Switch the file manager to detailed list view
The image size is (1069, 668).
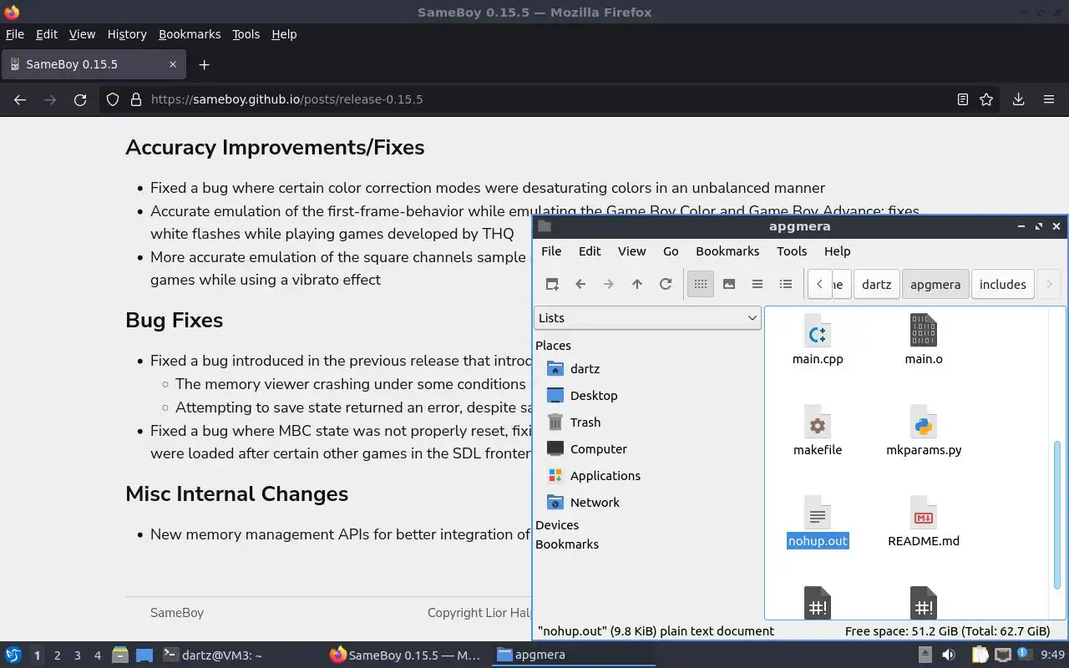(786, 284)
